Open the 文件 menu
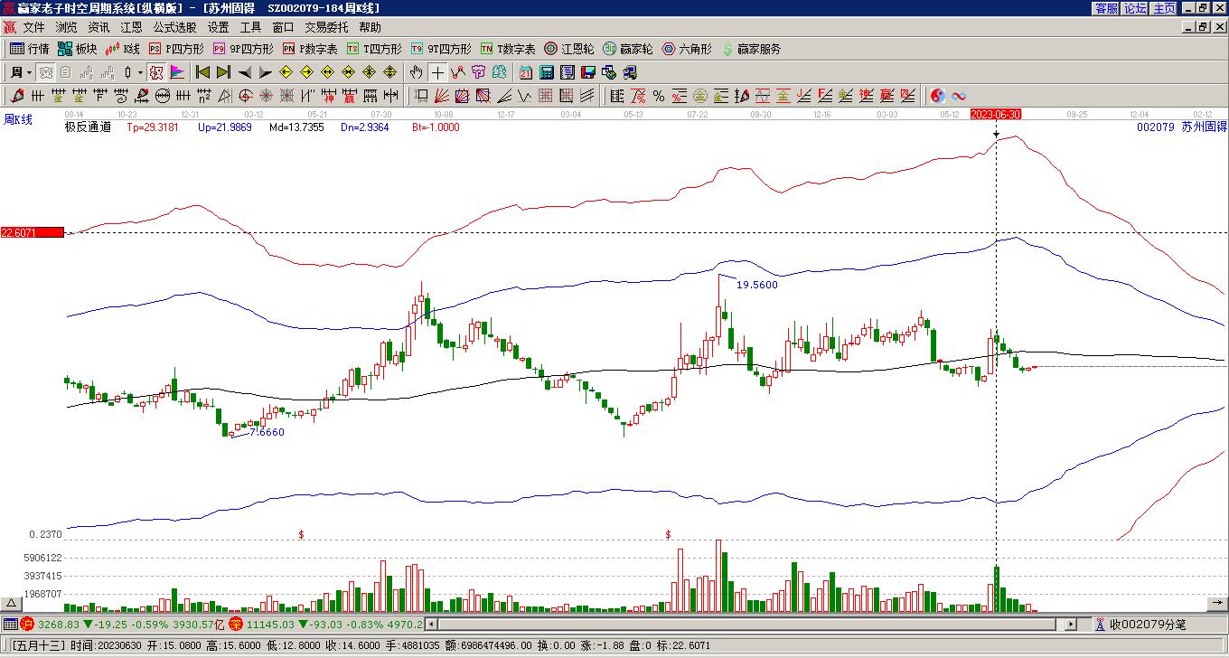Viewport: 1229px width, 658px height. [x=33, y=28]
